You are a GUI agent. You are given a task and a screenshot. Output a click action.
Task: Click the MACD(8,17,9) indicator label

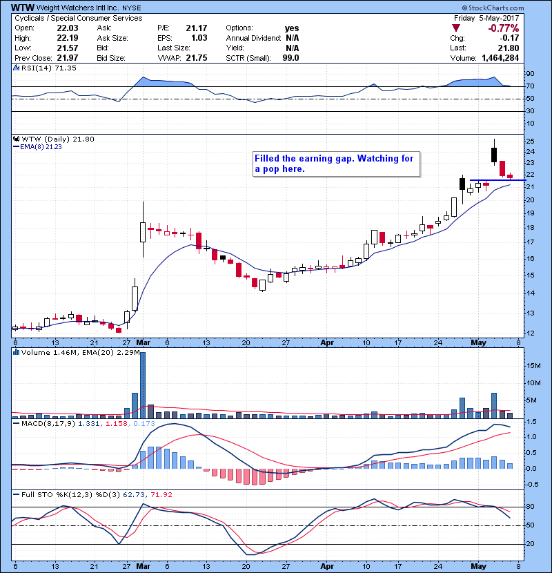pyautogui.click(x=48, y=424)
